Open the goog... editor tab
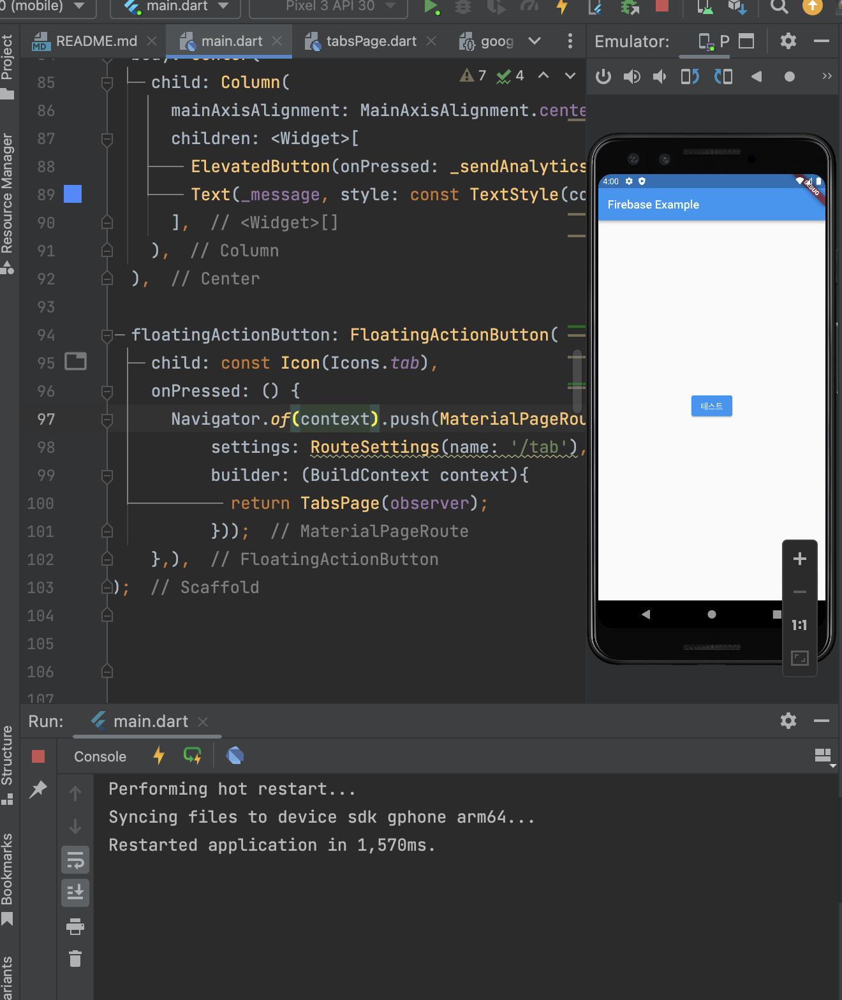Viewport: 842px width, 1000px height. point(487,41)
